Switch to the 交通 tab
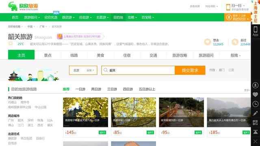The height and width of the screenshot is (146, 260). pos(153,55)
